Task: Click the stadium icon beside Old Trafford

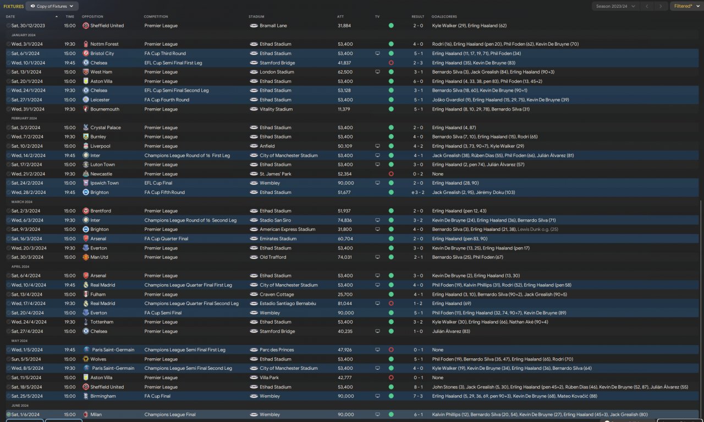Action: coord(254,257)
